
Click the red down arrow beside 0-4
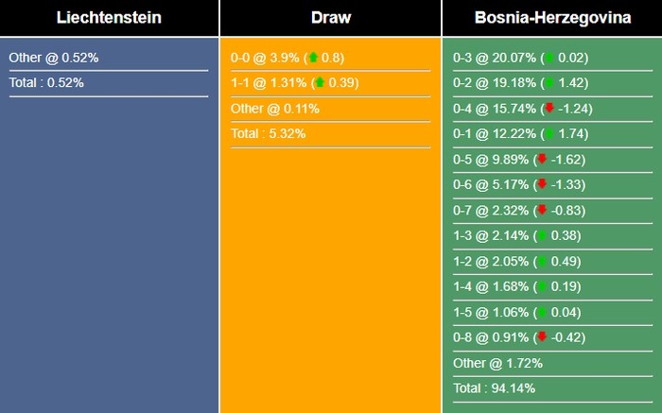coord(549,109)
